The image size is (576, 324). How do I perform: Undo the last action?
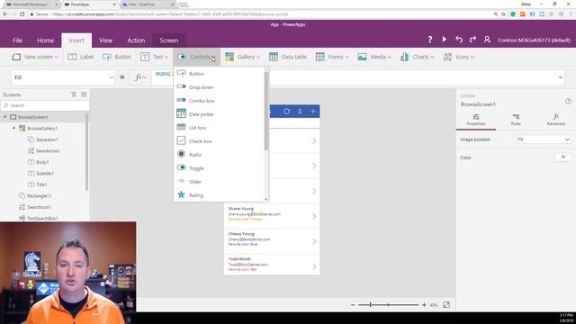(459, 39)
